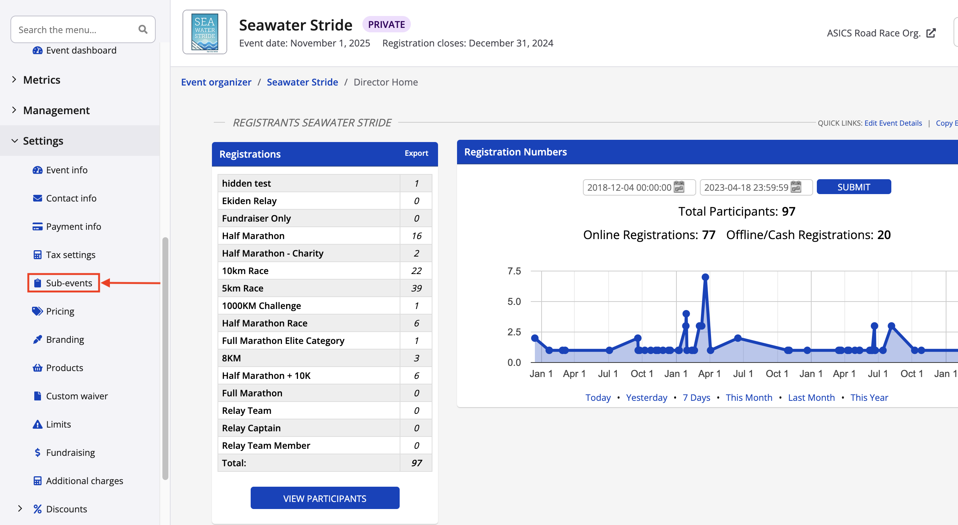
Task: Open external link icon beside ASICS Road Race Org.
Action: click(x=931, y=33)
